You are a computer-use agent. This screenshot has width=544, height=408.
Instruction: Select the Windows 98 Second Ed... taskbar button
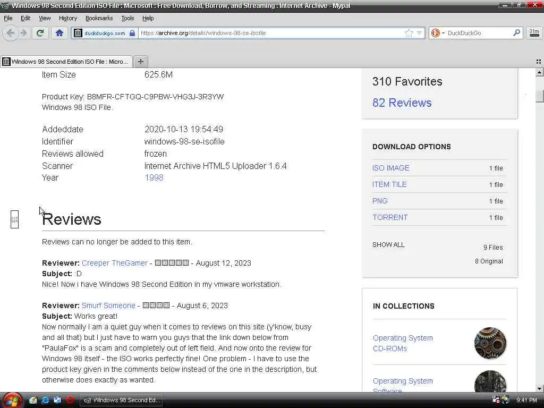[122, 400]
